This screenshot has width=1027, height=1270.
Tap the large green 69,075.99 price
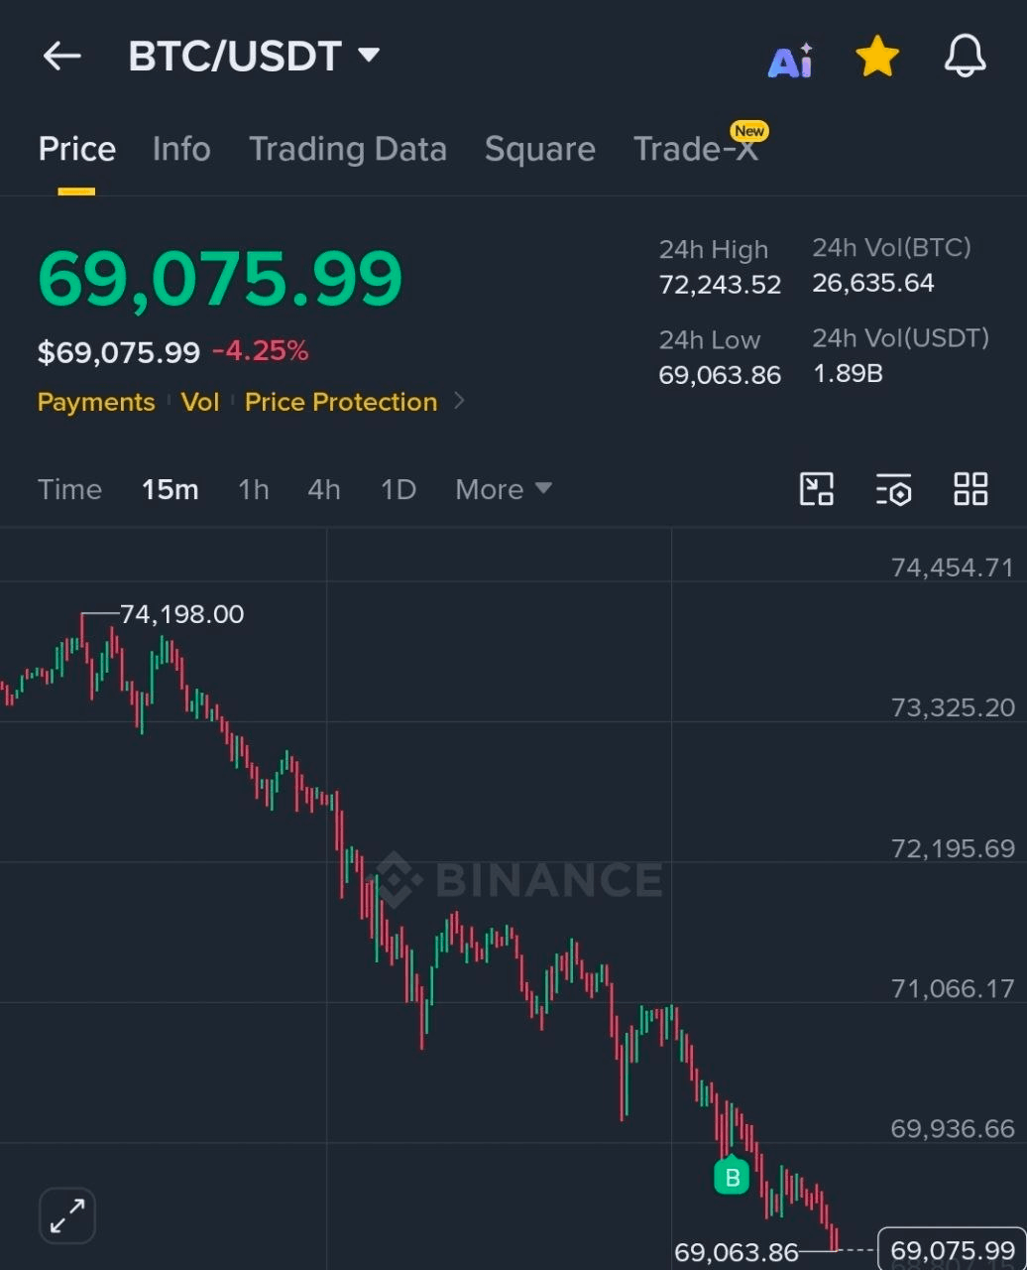pyautogui.click(x=220, y=279)
